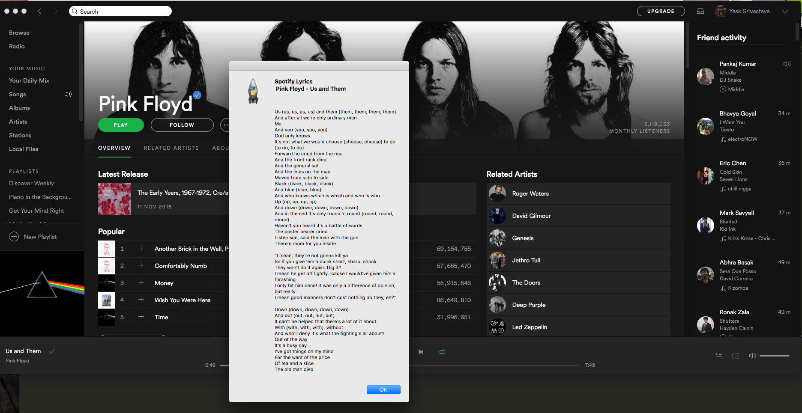Add Money to your library
The width and height of the screenshot is (802, 413).
click(x=141, y=282)
